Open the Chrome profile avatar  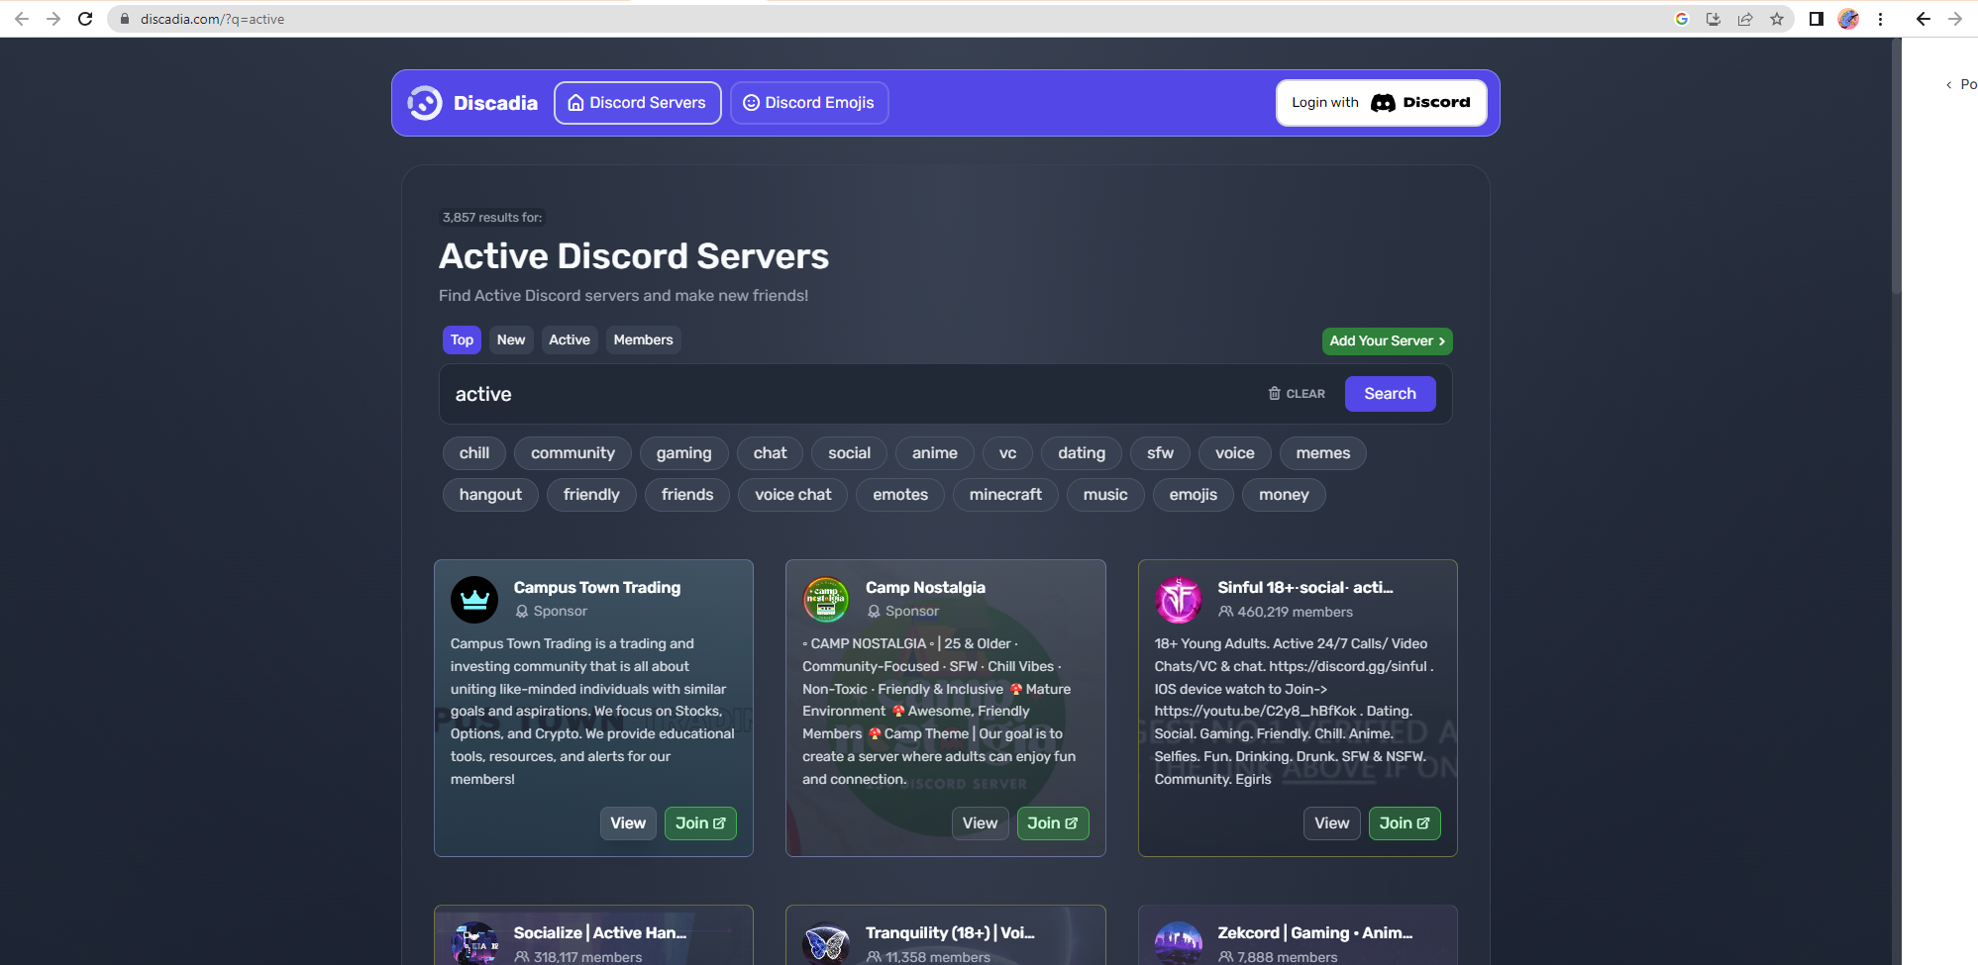(1848, 19)
